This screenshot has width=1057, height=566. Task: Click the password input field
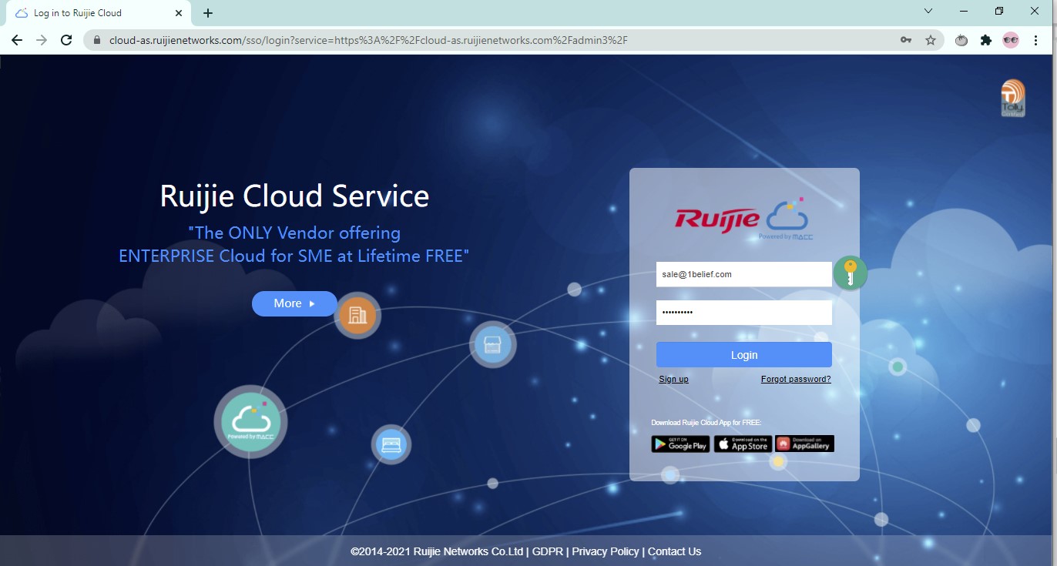pyautogui.click(x=744, y=313)
